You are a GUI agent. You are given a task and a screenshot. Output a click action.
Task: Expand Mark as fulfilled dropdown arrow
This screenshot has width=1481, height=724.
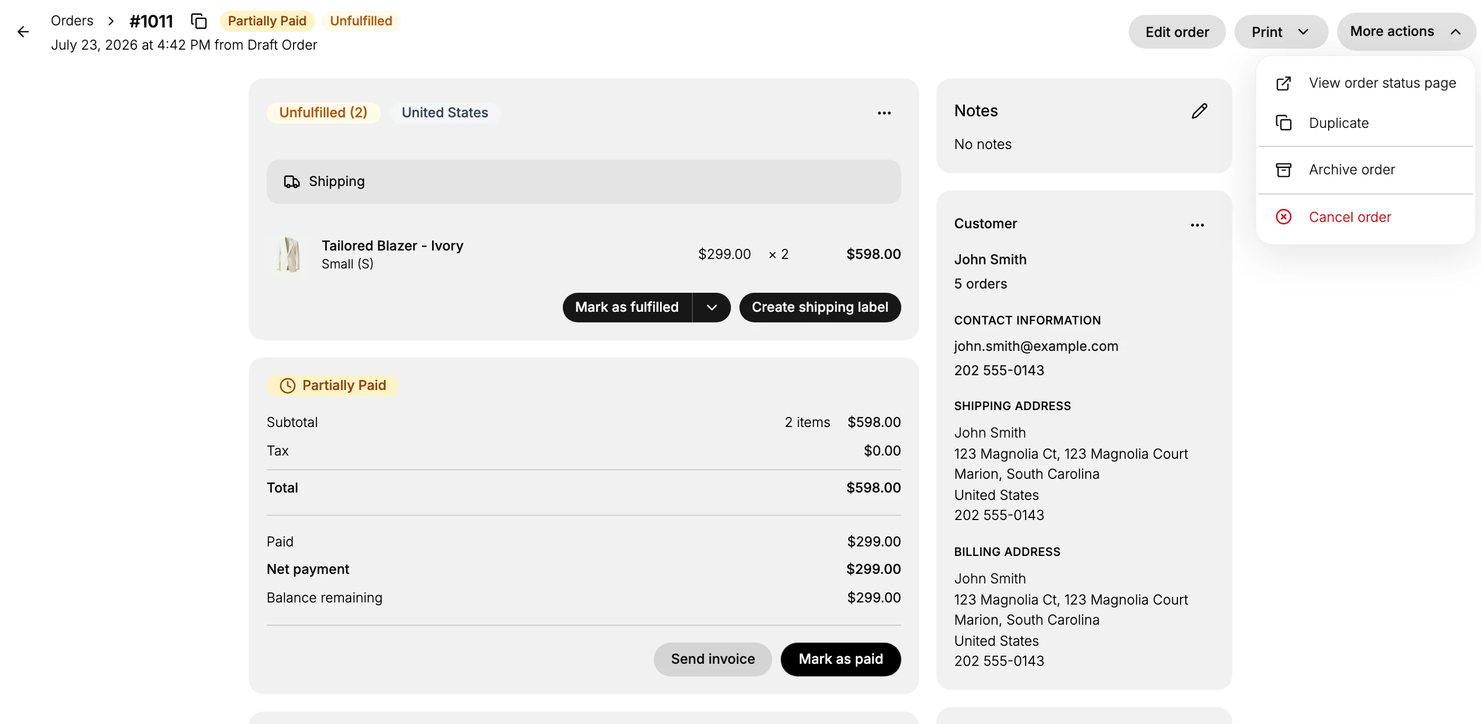click(x=712, y=308)
